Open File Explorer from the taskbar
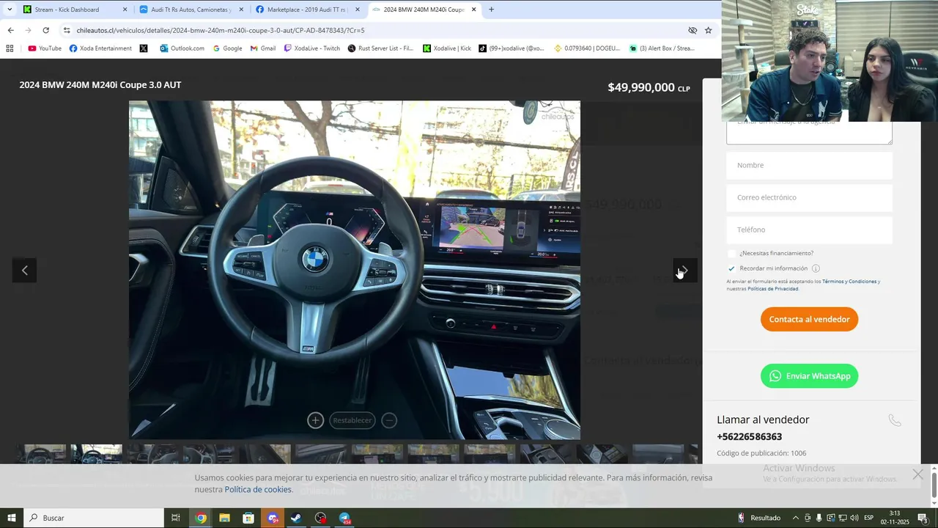Screen dimensions: 938x528 [x=224, y=518]
